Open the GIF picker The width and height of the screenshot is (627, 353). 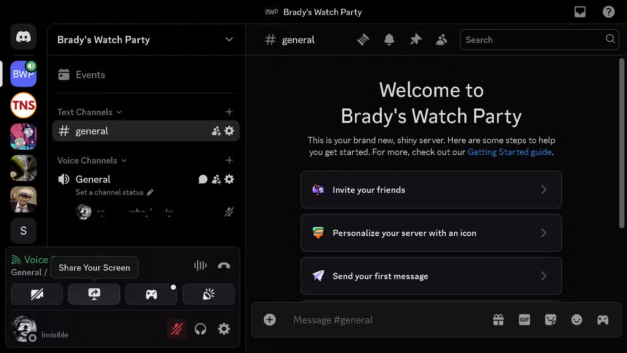[524, 320]
